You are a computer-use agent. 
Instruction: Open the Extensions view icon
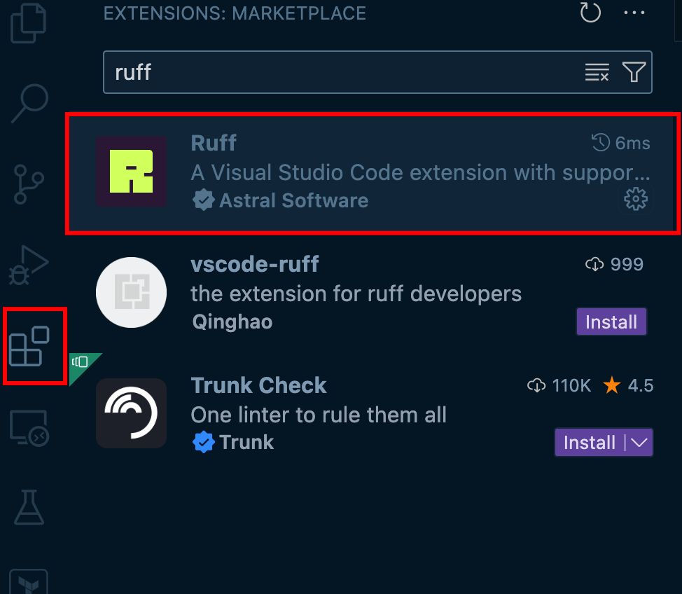[x=29, y=346]
